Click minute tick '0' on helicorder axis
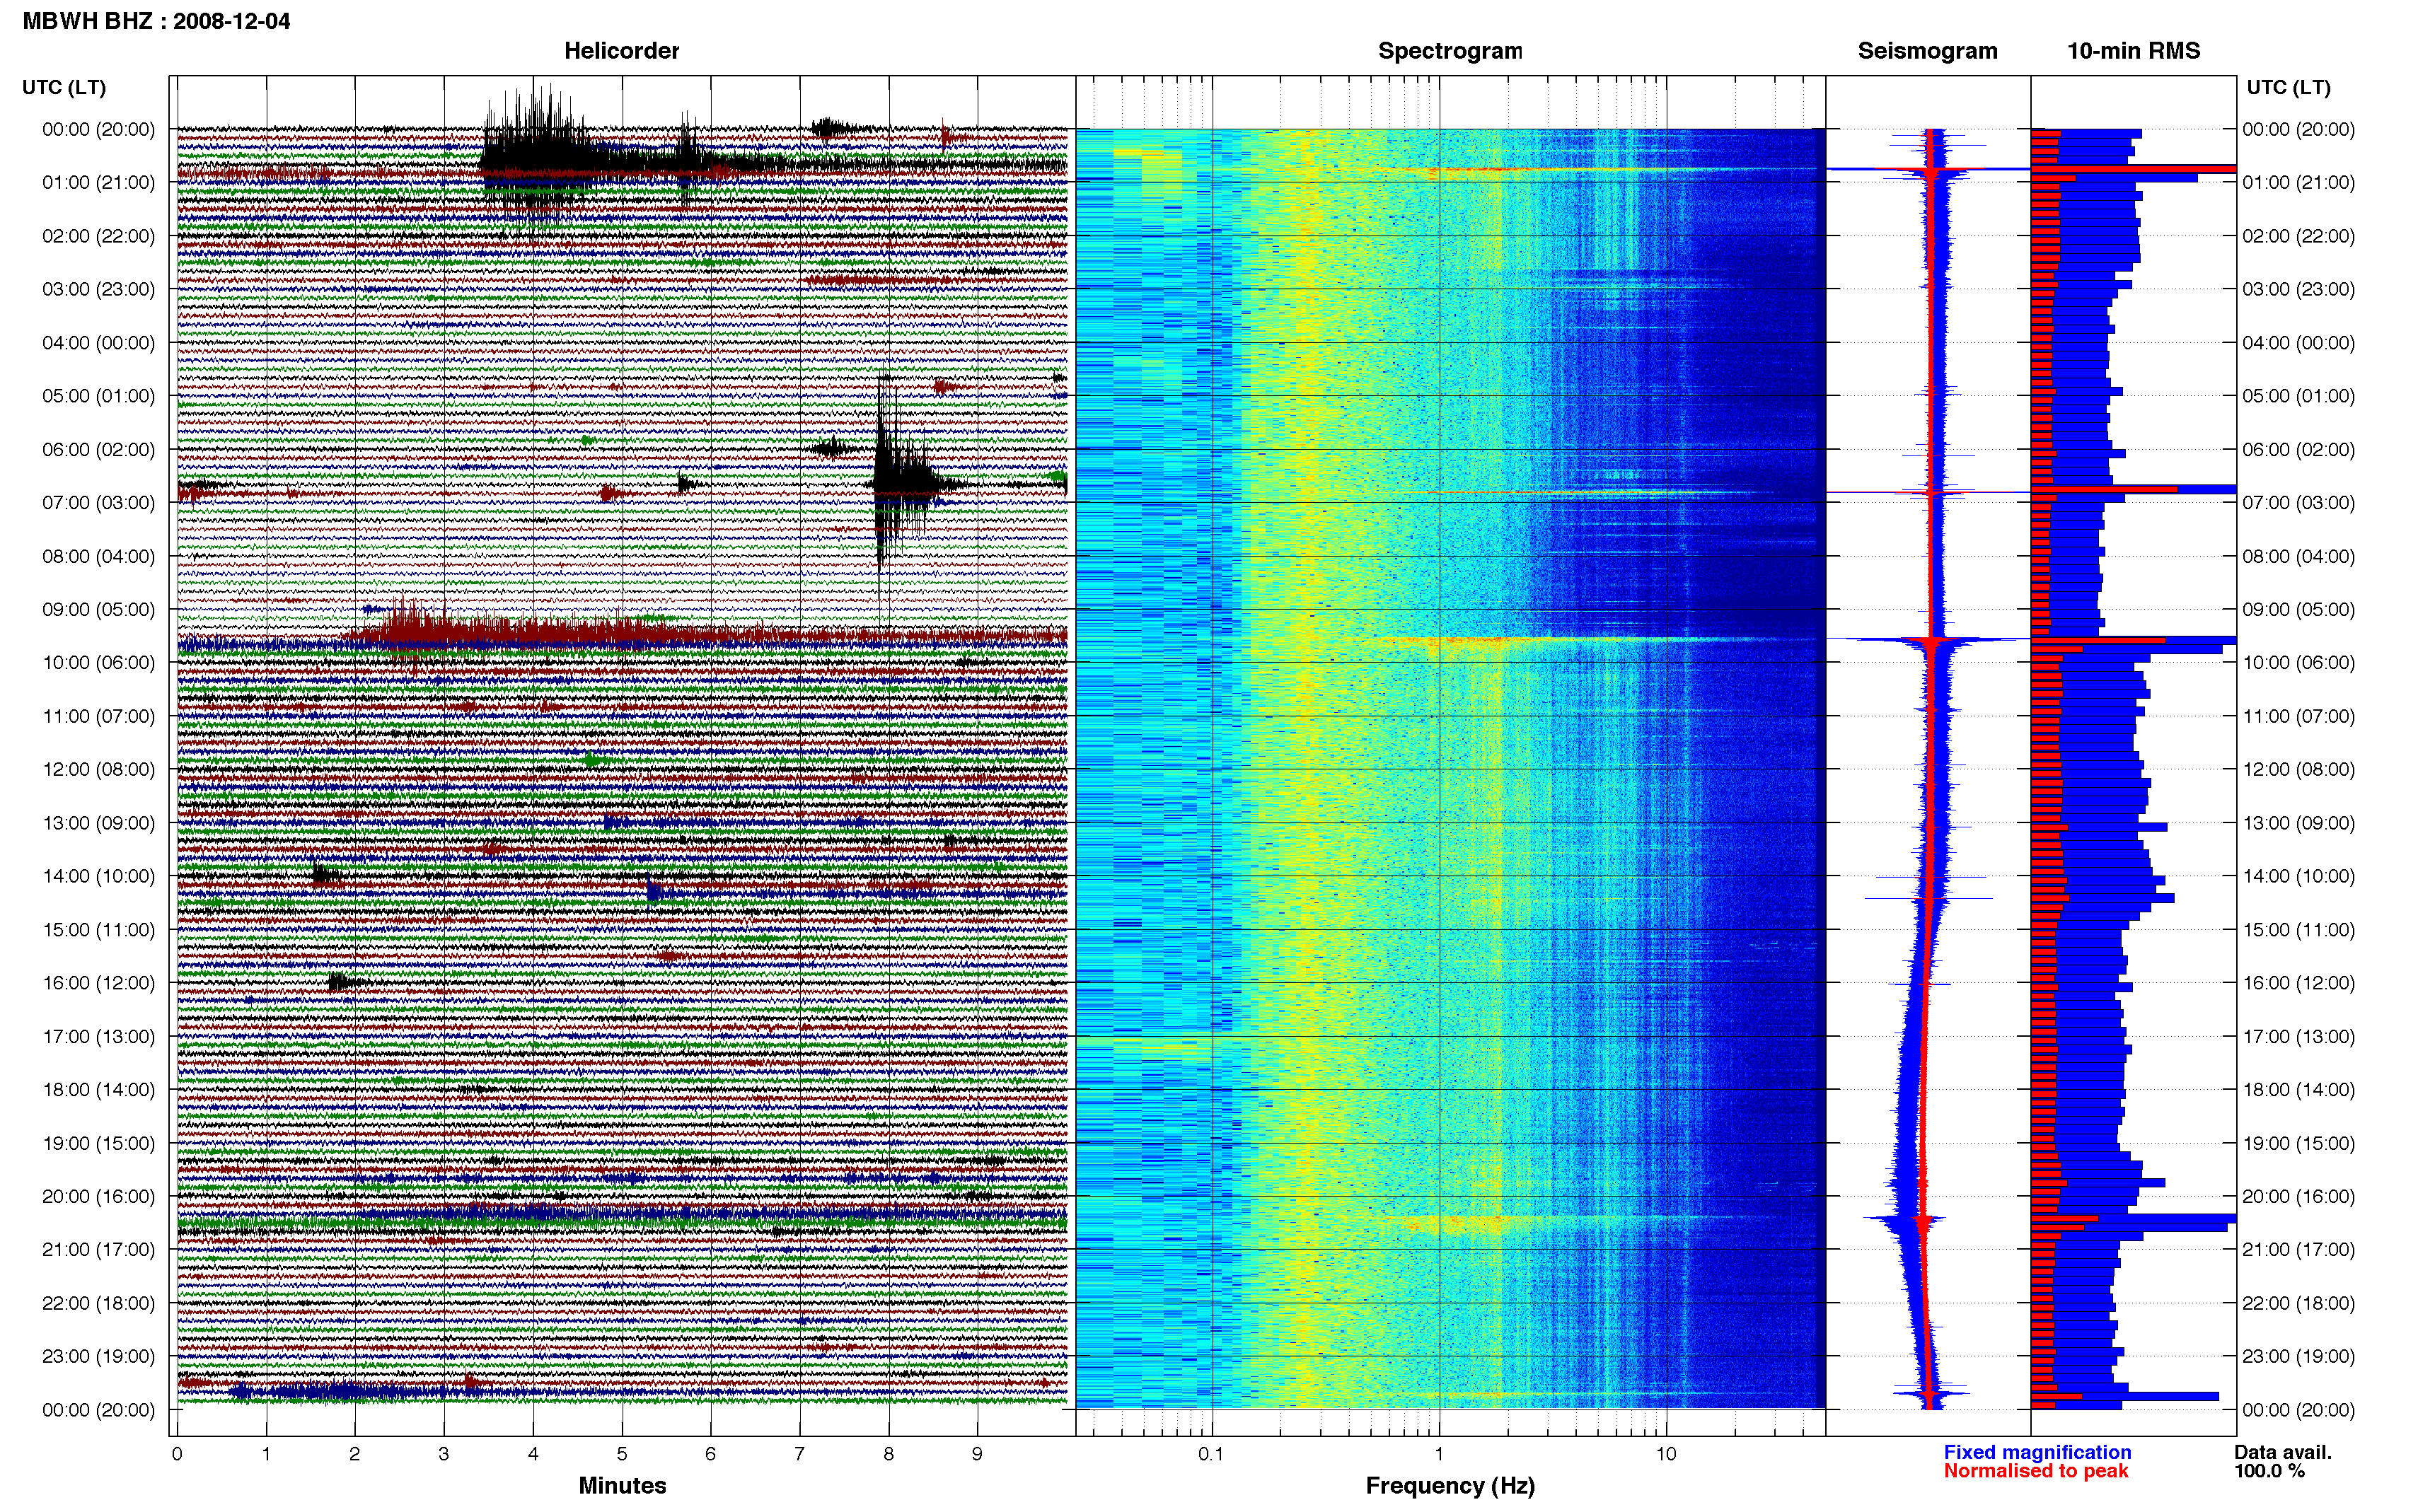The height and width of the screenshot is (1512, 2418). click(177, 1454)
